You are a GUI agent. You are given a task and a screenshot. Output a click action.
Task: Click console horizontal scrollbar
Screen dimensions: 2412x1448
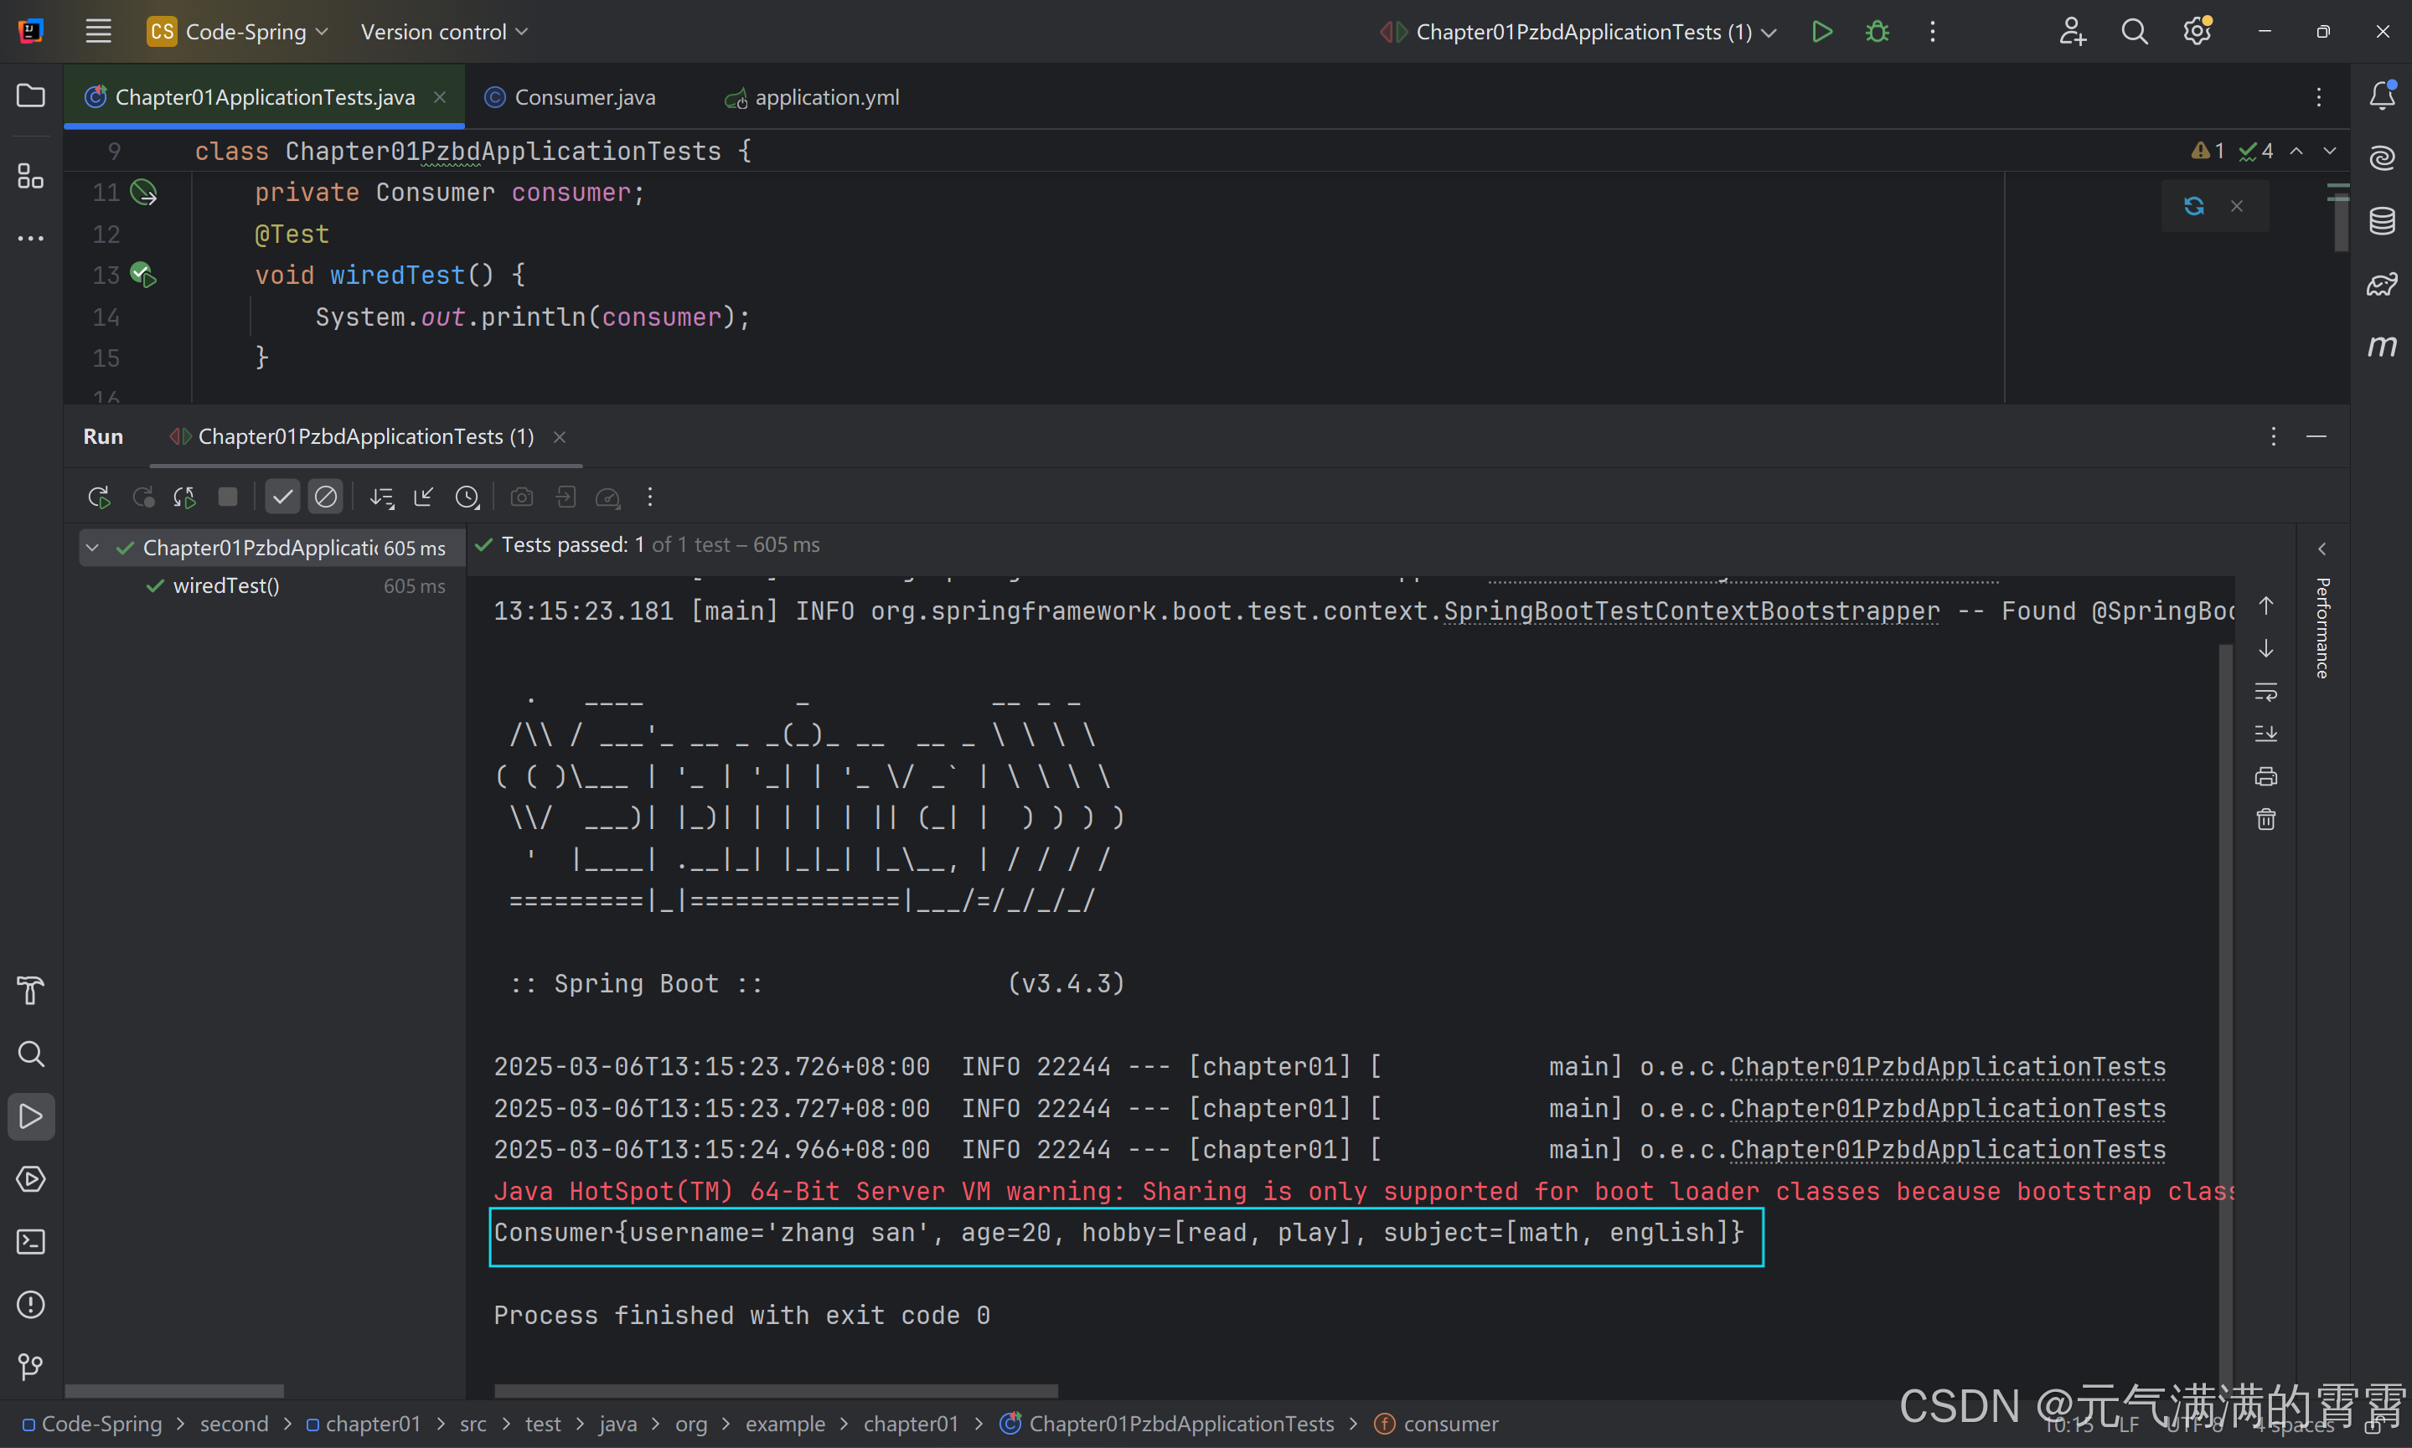(775, 1389)
